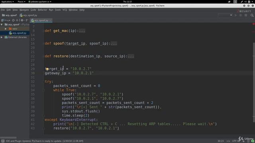This screenshot has height=143, width=255.
Task: Click scroll-from-source target icon in Project panel
Action: (13, 20)
